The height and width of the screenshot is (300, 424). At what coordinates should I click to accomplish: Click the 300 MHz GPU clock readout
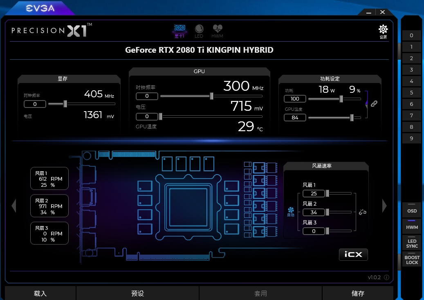click(x=243, y=86)
